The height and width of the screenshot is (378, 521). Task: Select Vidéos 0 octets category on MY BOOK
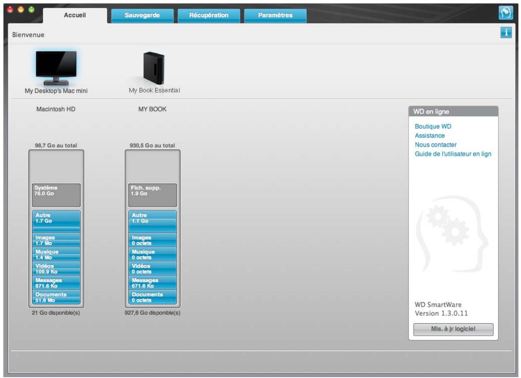[x=153, y=268]
